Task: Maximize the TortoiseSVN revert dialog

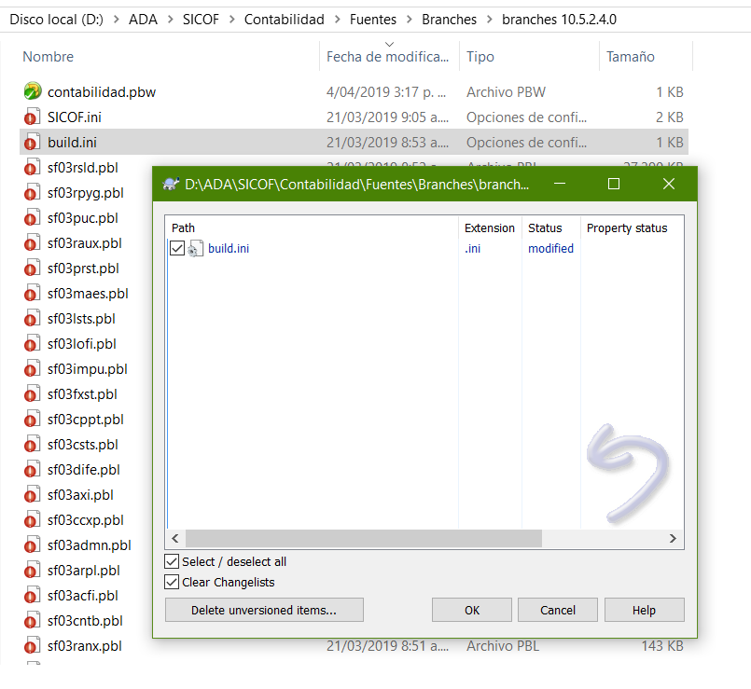Action: pyautogui.click(x=614, y=184)
